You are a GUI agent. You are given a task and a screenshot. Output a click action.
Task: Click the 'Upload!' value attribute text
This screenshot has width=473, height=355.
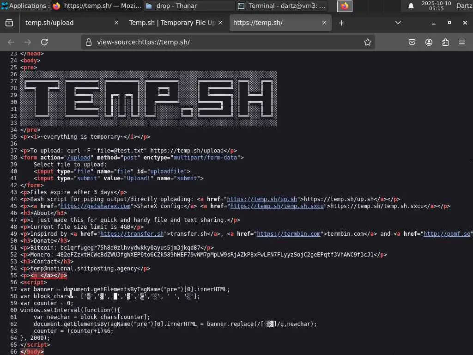[x=139, y=178]
